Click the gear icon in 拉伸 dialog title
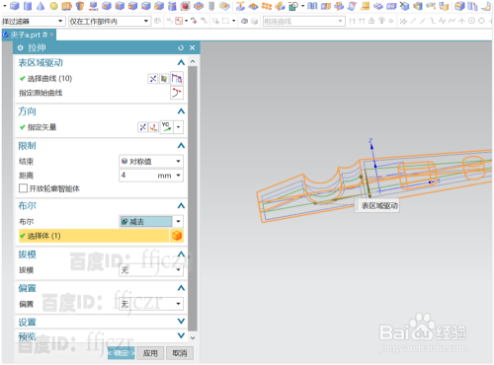 21,48
